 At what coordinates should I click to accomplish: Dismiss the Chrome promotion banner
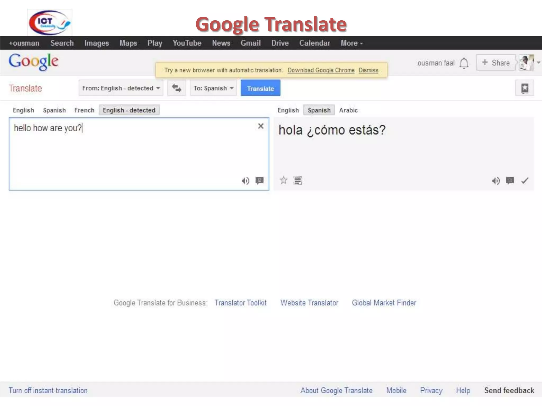pos(368,70)
